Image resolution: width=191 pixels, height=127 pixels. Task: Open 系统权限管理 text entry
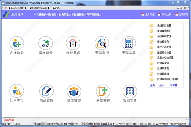tap(164, 36)
